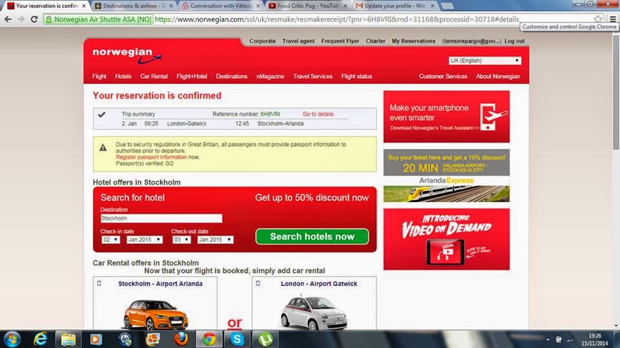
Task: Open the Travel agent link
Action: 298,41
